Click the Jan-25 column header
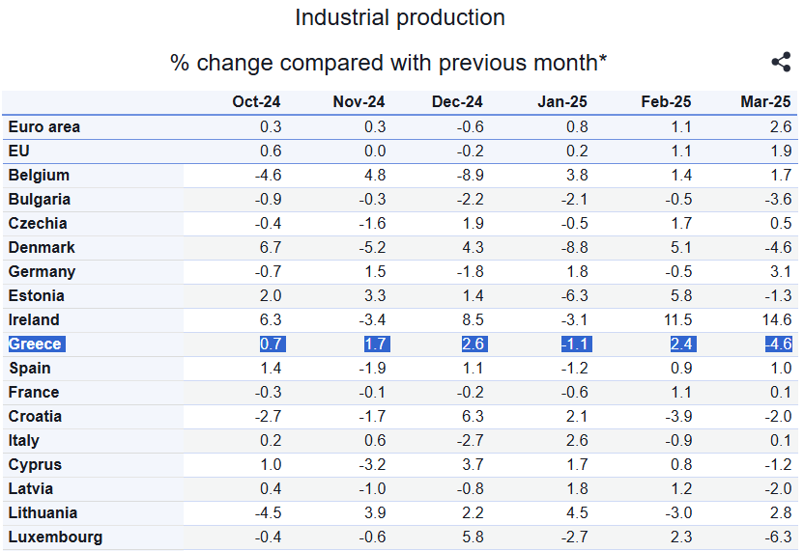The height and width of the screenshot is (551, 804). (x=561, y=102)
